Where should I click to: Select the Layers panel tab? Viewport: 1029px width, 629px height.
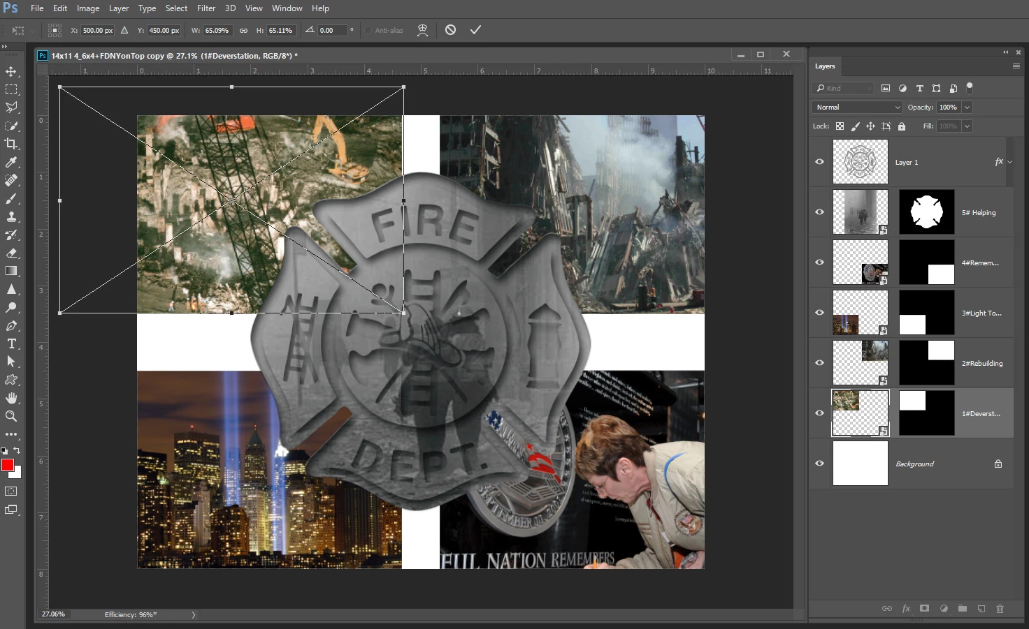coord(825,66)
